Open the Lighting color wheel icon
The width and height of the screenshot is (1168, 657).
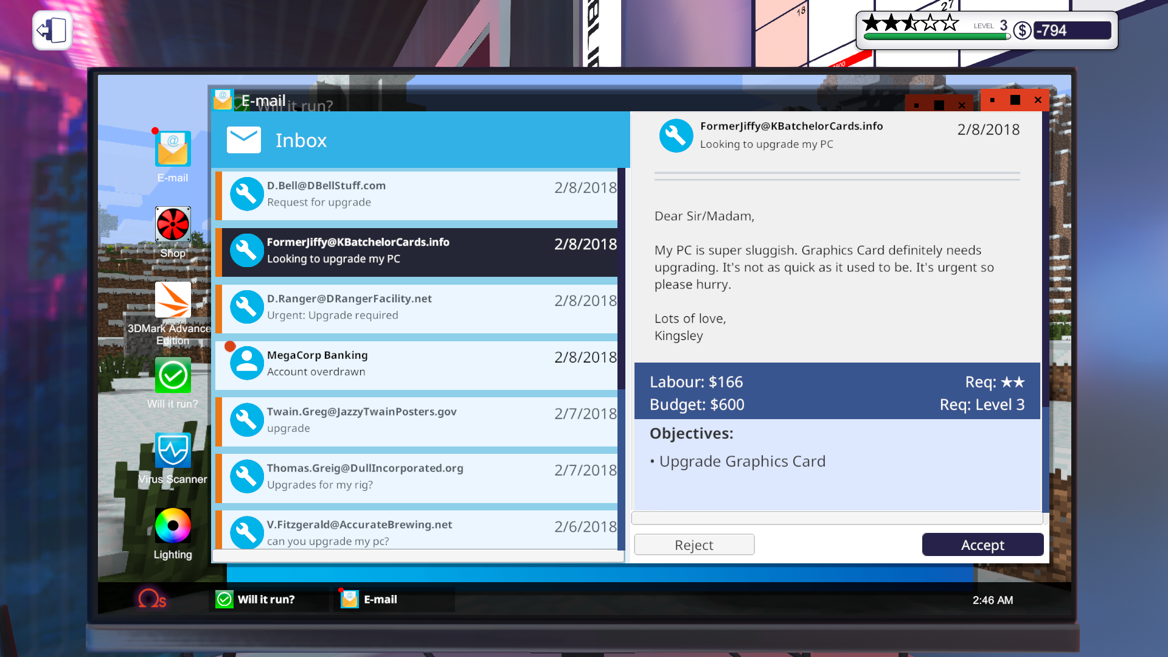coord(173,526)
